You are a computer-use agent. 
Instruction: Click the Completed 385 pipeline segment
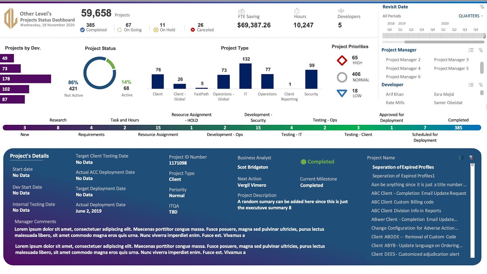click(458, 128)
